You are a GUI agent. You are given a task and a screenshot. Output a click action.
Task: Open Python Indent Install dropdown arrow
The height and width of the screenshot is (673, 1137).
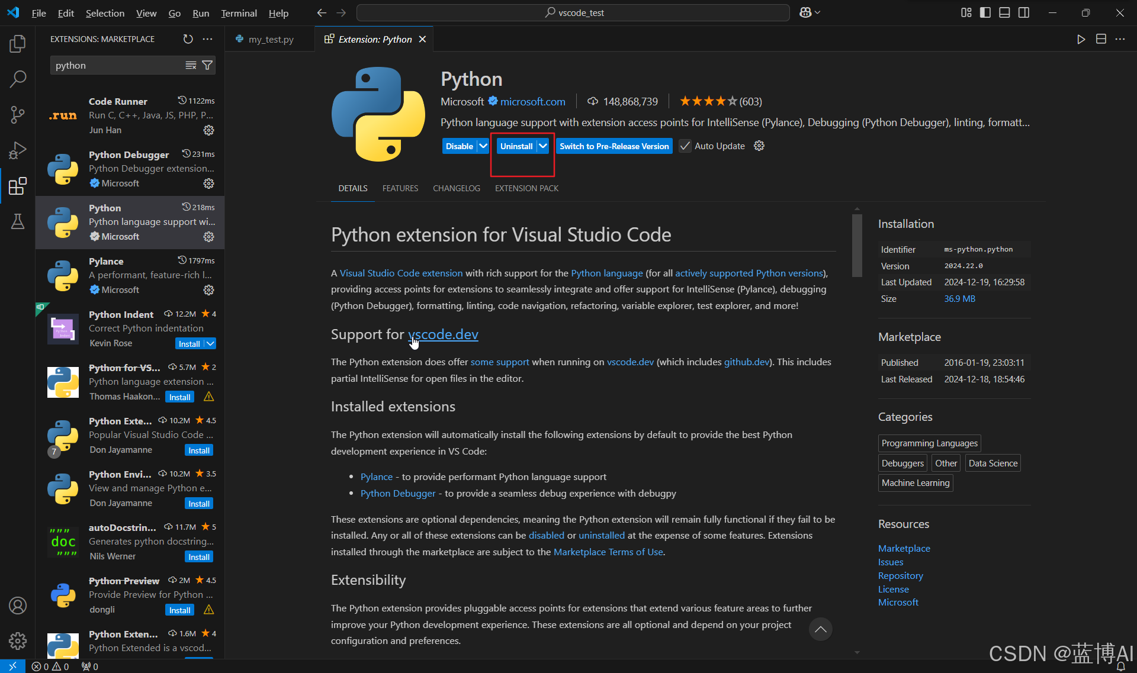211,344
